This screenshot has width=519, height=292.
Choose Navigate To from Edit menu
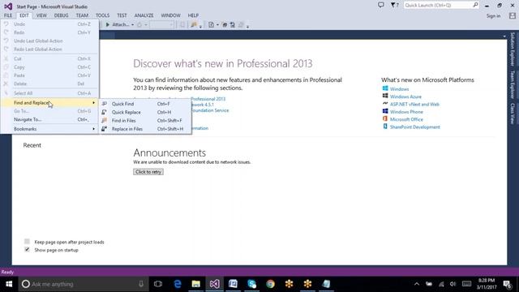click(49, 119)
